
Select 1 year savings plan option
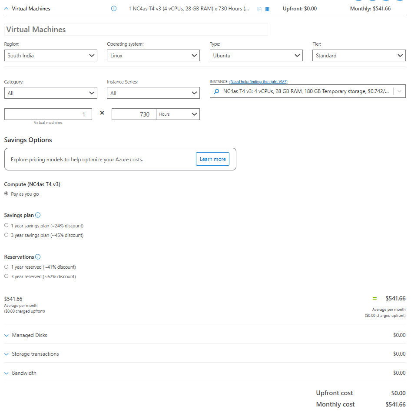[x=7, y=225]
